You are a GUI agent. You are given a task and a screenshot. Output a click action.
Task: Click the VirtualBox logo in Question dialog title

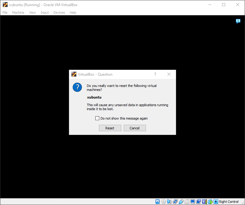pyautogui.click(x=74, y=74)
